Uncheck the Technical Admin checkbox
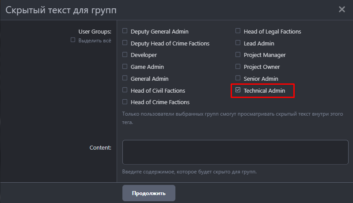The height and width of the screenshot is (203, 353). (238, 90)
